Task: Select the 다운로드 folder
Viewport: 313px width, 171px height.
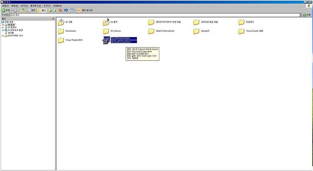Action: [x=246, y=22]
